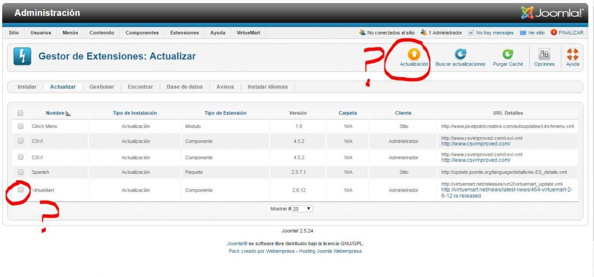
Task: Sort by Carpeta column header
Action: 348,113
